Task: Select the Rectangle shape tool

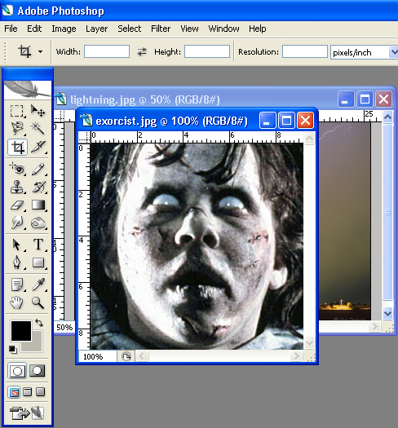Action: coord(38,263)
